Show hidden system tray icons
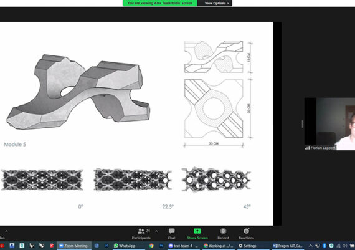 (311, 246)
